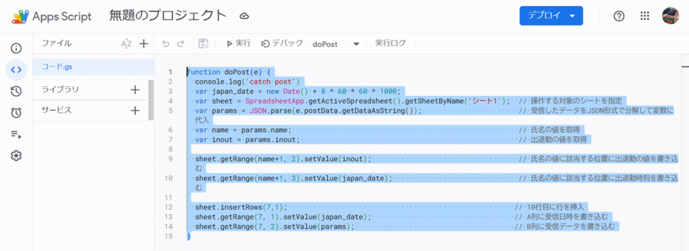This screenshot has width=689, height=251.
Task: Click line number 1 in the gutter
Action: tap(170, 72)
